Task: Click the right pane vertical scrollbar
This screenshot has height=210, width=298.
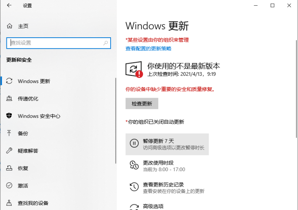Action: click(x=296, y=89)
